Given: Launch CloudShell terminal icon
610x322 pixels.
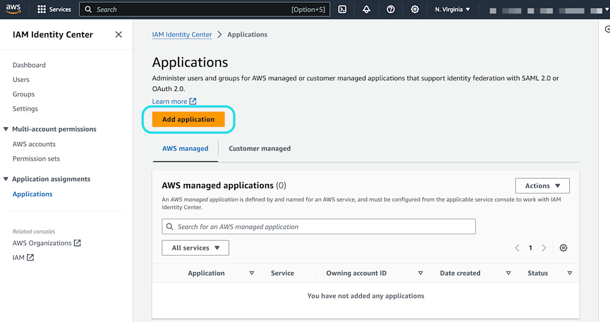Looking at the screenshot, I should (x=343, y=9).
